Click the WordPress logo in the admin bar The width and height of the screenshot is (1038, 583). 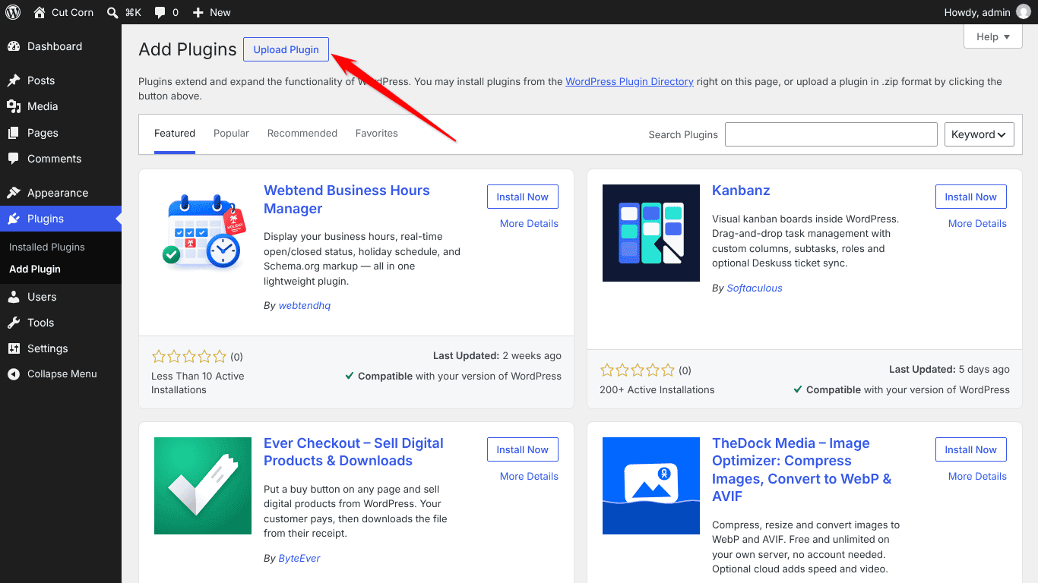click(13, 12)
